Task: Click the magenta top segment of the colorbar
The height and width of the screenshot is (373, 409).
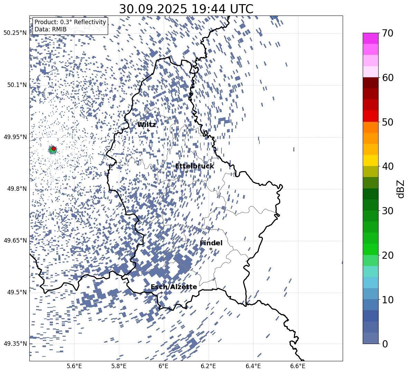Action: pyautogui.click(x=370, y=39)
